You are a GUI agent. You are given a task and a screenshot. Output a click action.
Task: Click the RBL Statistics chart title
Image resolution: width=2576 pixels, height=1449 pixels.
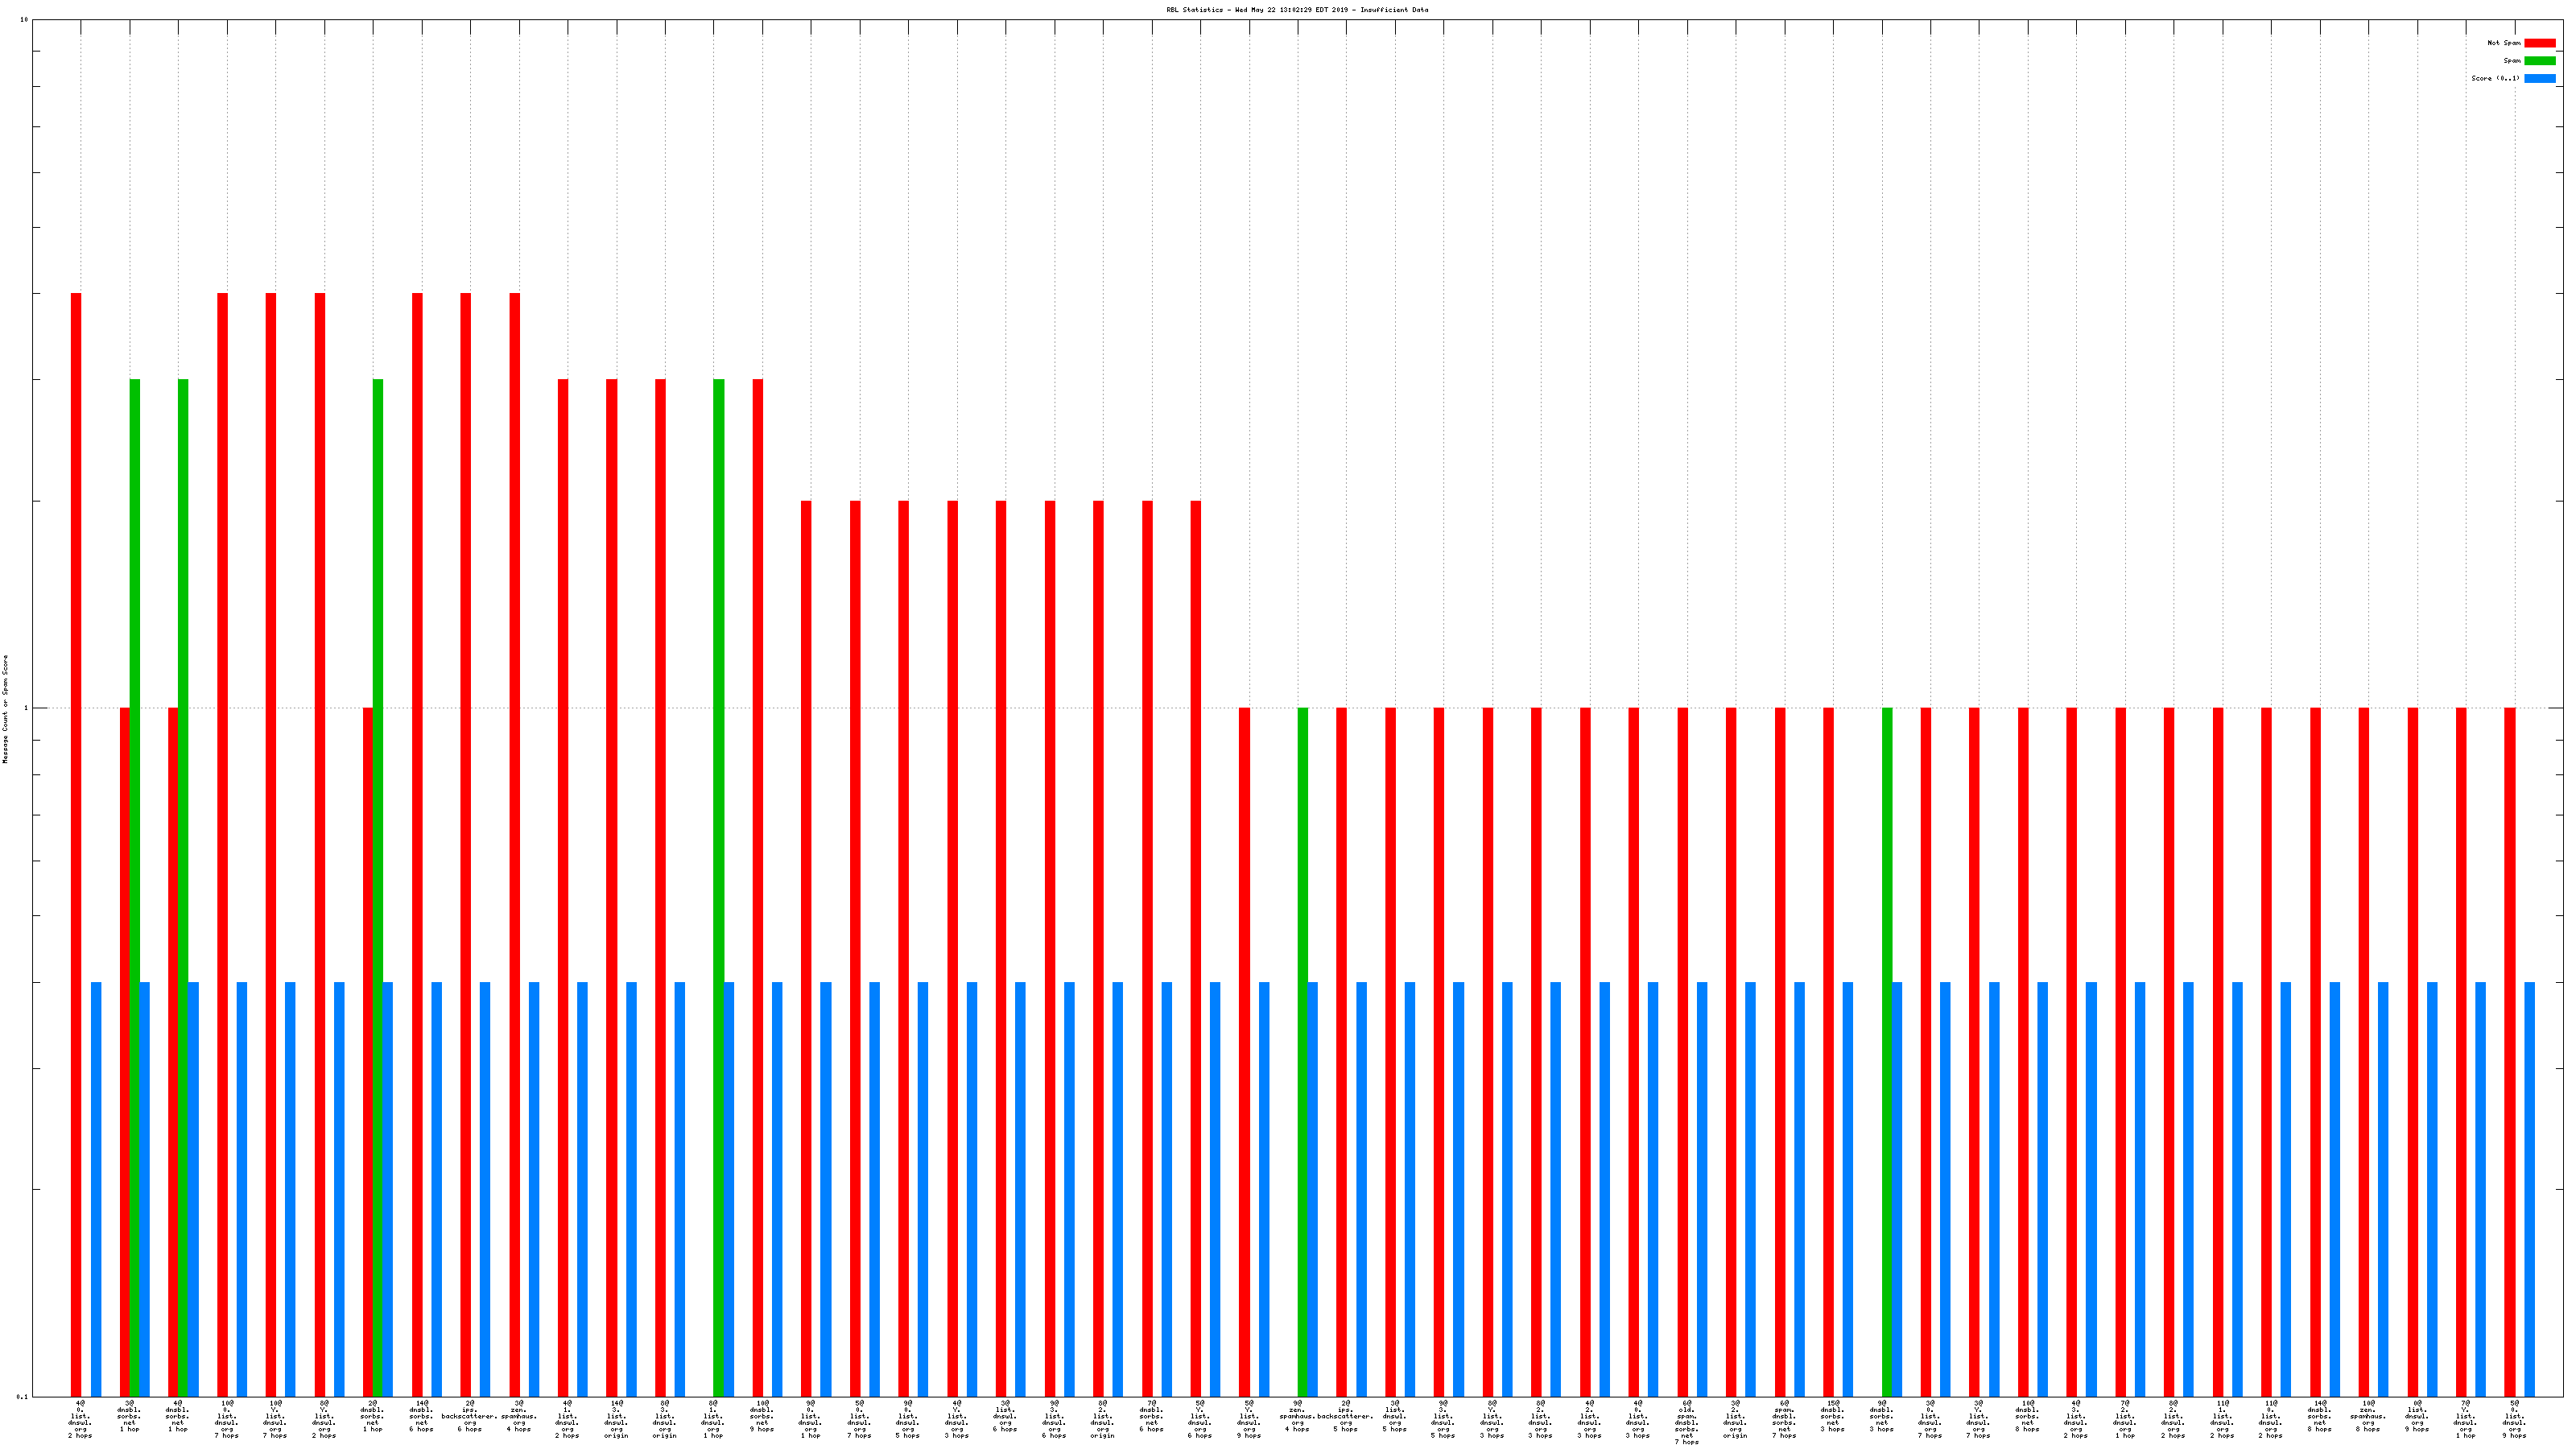tap(1296, 10)
